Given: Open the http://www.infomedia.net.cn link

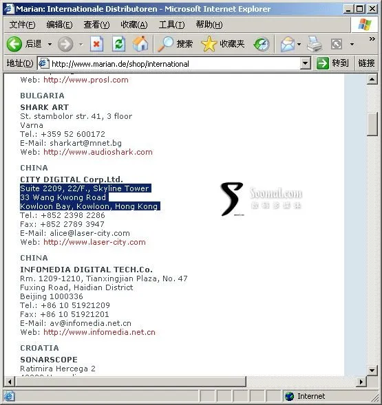Looking at the screenshot, I should 99,332.
